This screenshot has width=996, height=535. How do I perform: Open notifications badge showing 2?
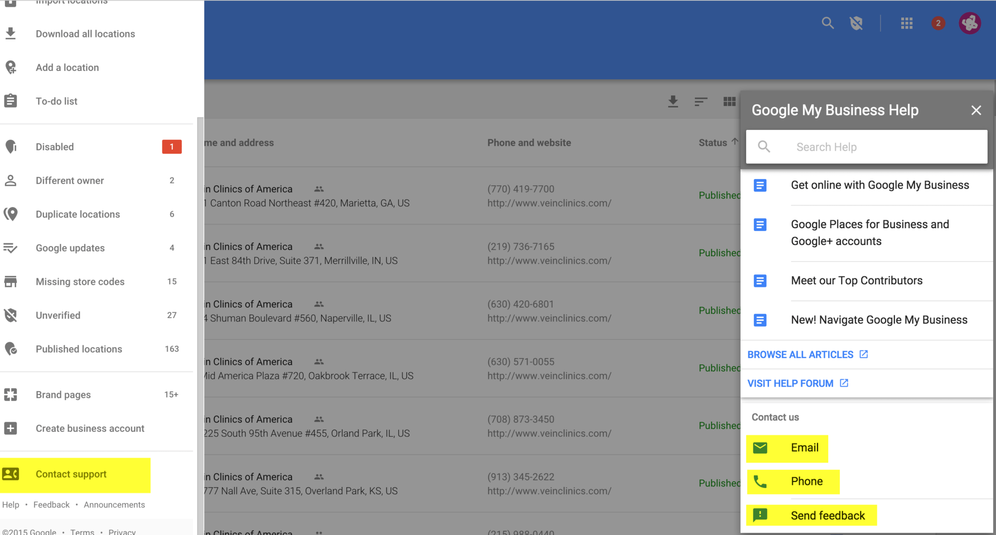tap(938, 23)
